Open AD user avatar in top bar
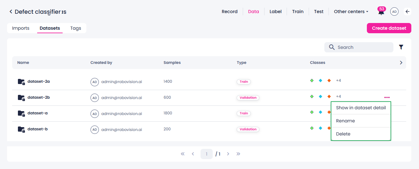Screen dimensions: 419x169 point(394,12)
